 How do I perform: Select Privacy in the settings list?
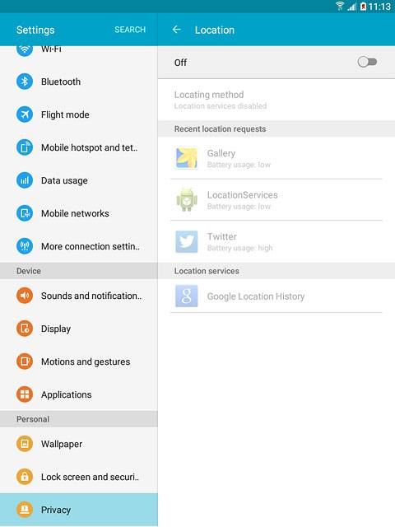click(x=79, y=510)
